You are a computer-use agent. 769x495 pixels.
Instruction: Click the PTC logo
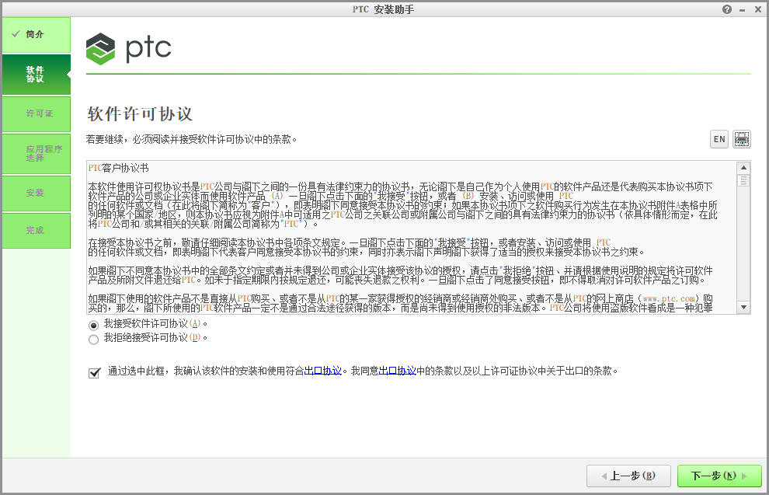[128, 49]
